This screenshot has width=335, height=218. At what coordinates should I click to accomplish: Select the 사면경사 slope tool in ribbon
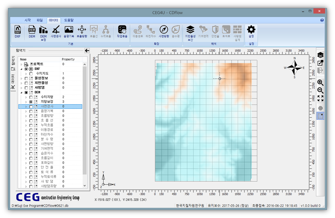click(56, 32)
